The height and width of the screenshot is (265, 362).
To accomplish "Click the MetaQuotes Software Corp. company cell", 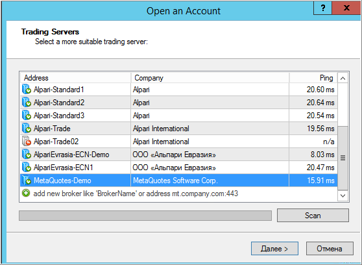I will [210, 181].
